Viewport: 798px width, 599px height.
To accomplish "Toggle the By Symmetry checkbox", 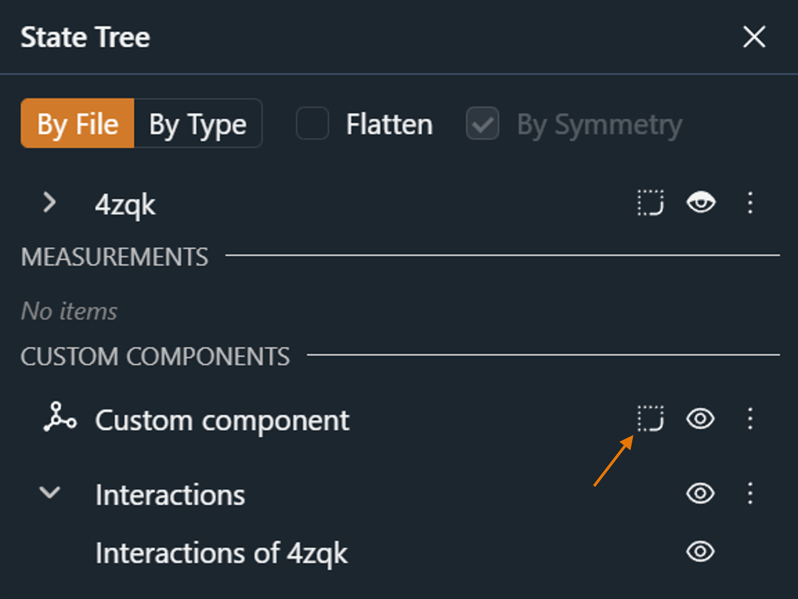I will pyautogui.click(x=482, y=123).
